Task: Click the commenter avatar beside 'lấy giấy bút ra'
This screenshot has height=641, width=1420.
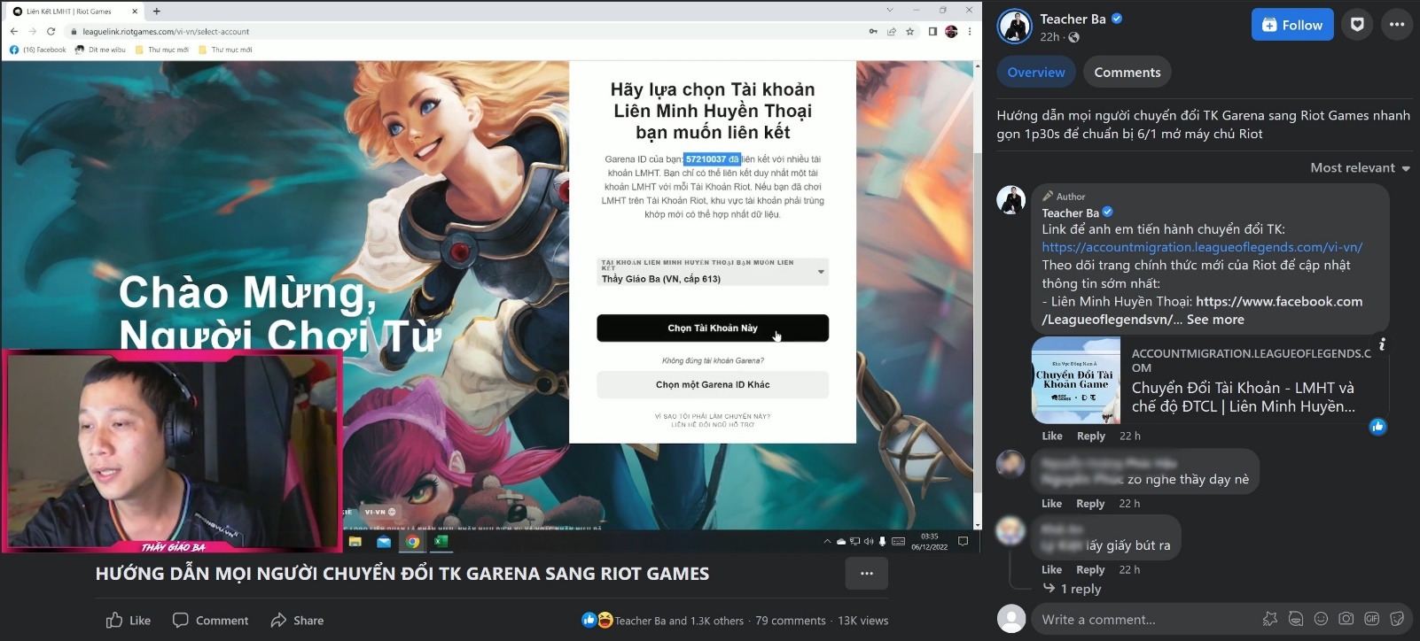Action: point(1010,530)
